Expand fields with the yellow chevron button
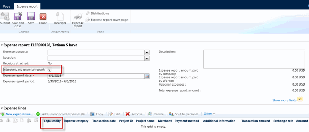309x132 pixels. click(x=300, y=99)
